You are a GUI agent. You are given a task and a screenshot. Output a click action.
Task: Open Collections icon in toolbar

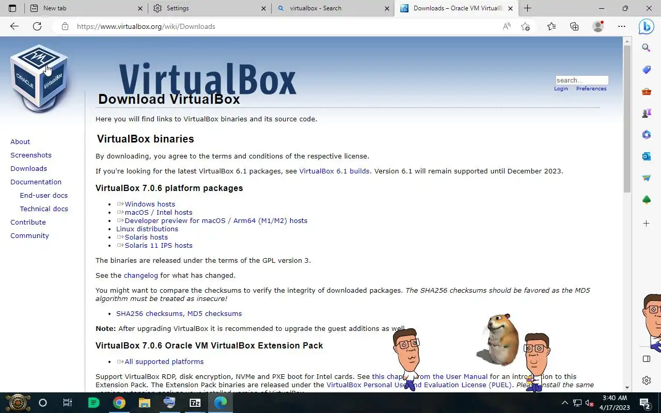574,26
